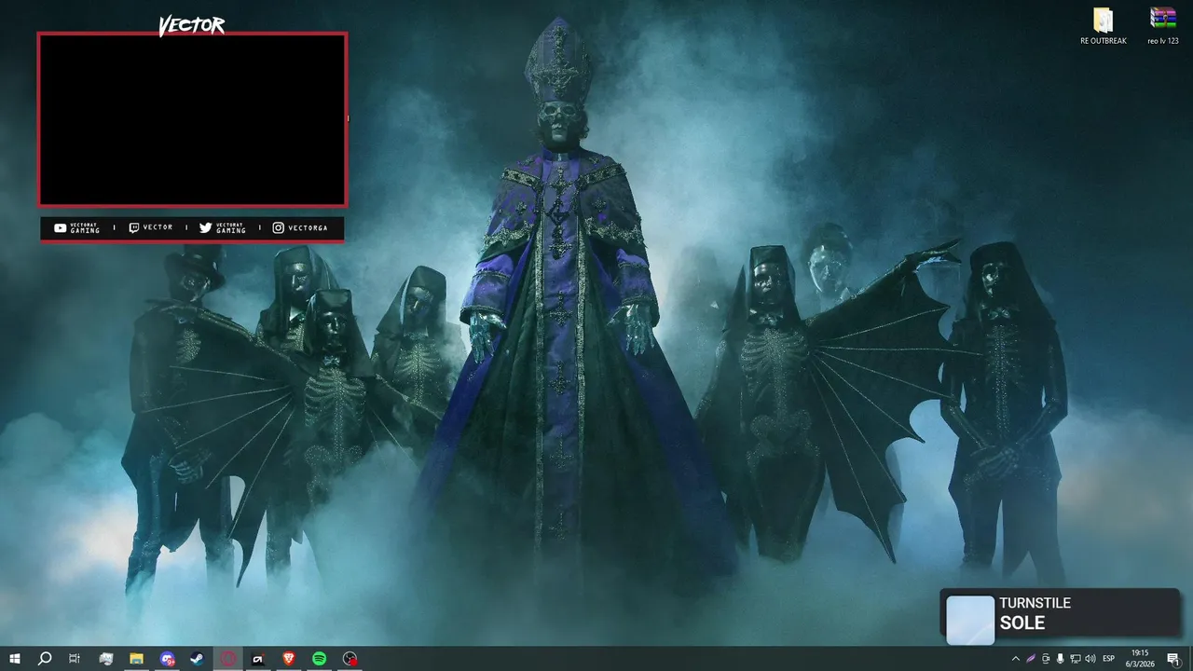Image resolution: width=1193 pixels, height=671 pixels.
Task: Click the YouTube Vectorat Gaming label
Action: 76,228
